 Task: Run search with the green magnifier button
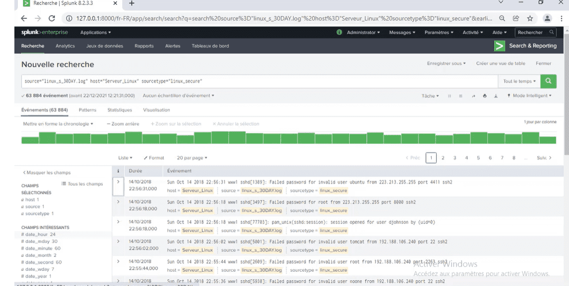click(548, 81)
